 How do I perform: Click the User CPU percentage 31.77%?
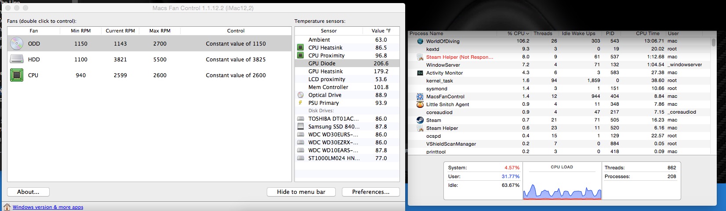[511, 176]
